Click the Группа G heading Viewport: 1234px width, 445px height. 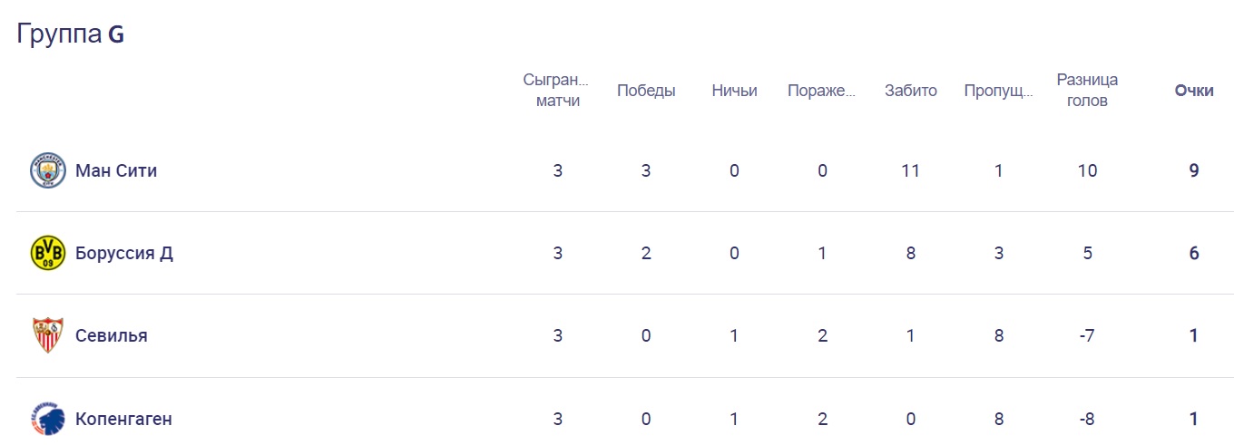tap(71, 34)
